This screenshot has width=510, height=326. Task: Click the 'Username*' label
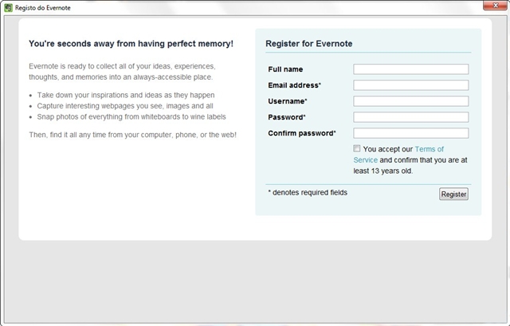click(x=288, y=101)
